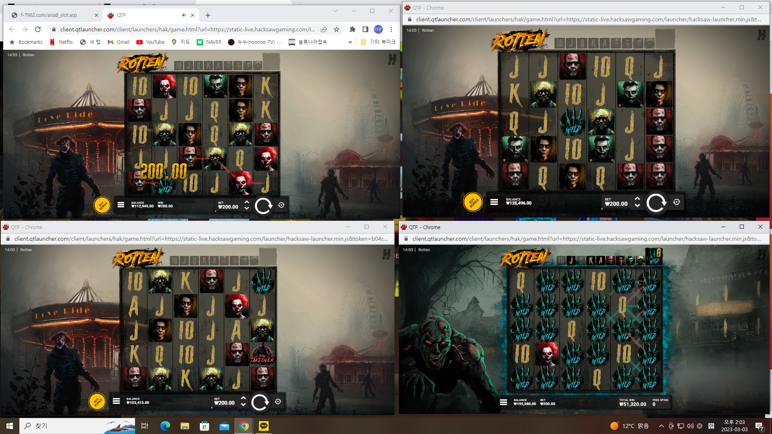Decrease the bet in the bottom-left game

tap(243, 404)
